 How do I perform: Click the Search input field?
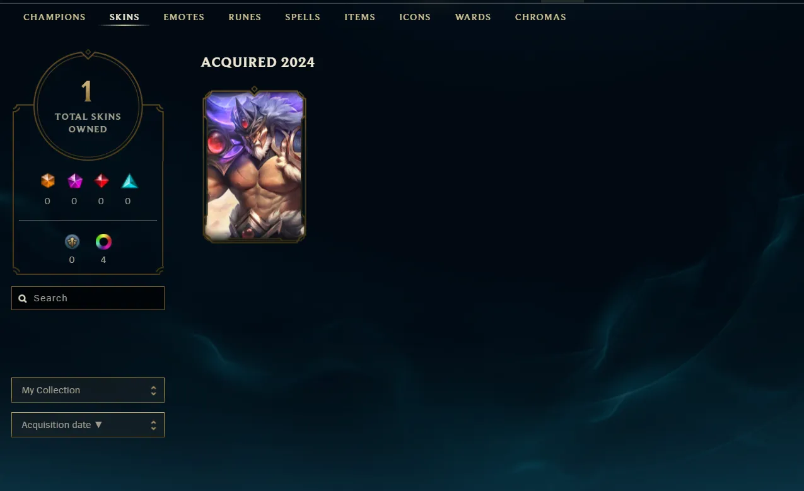click(88, 298)
